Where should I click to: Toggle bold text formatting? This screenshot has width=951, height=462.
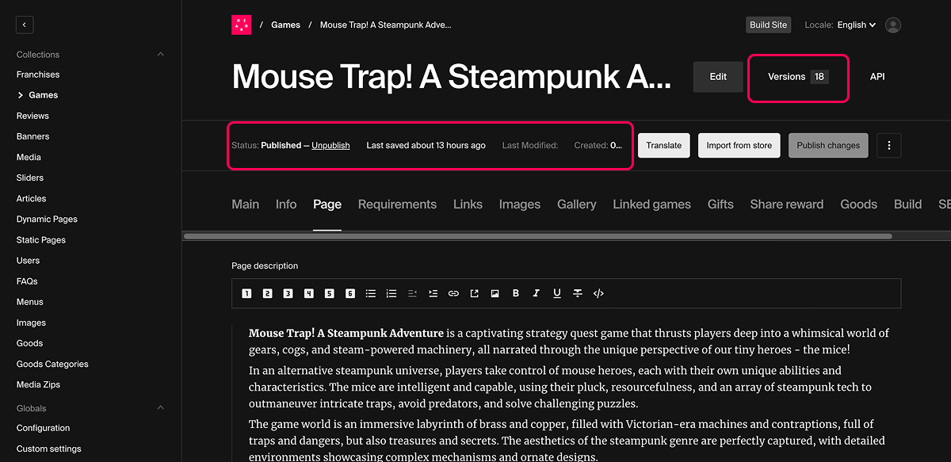click(x=515, y=293)
